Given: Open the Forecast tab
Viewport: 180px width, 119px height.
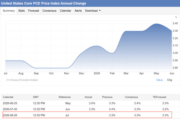Looking at the screenshot, I should tap(33, 11).
